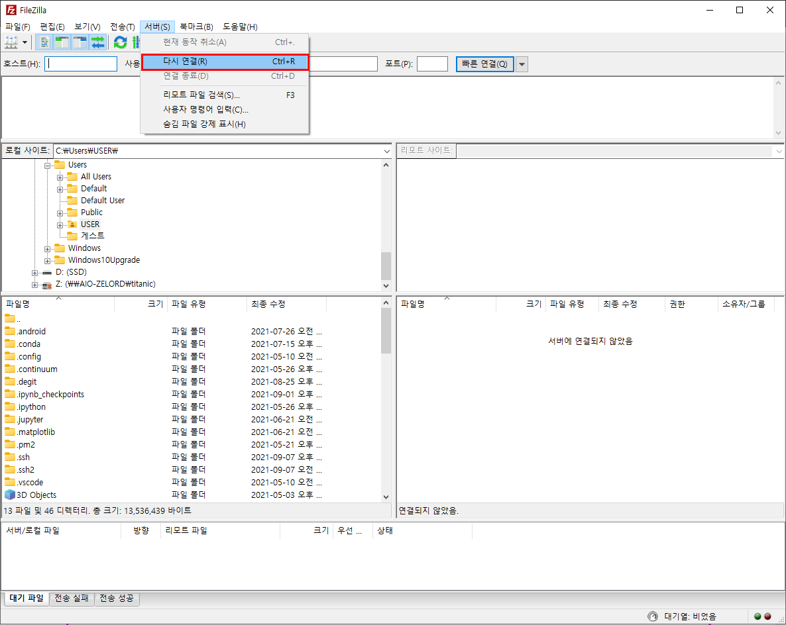Click the local file list scrollbar thumb
The height and width of the screenshot is (625, 786).
point(386,330)
